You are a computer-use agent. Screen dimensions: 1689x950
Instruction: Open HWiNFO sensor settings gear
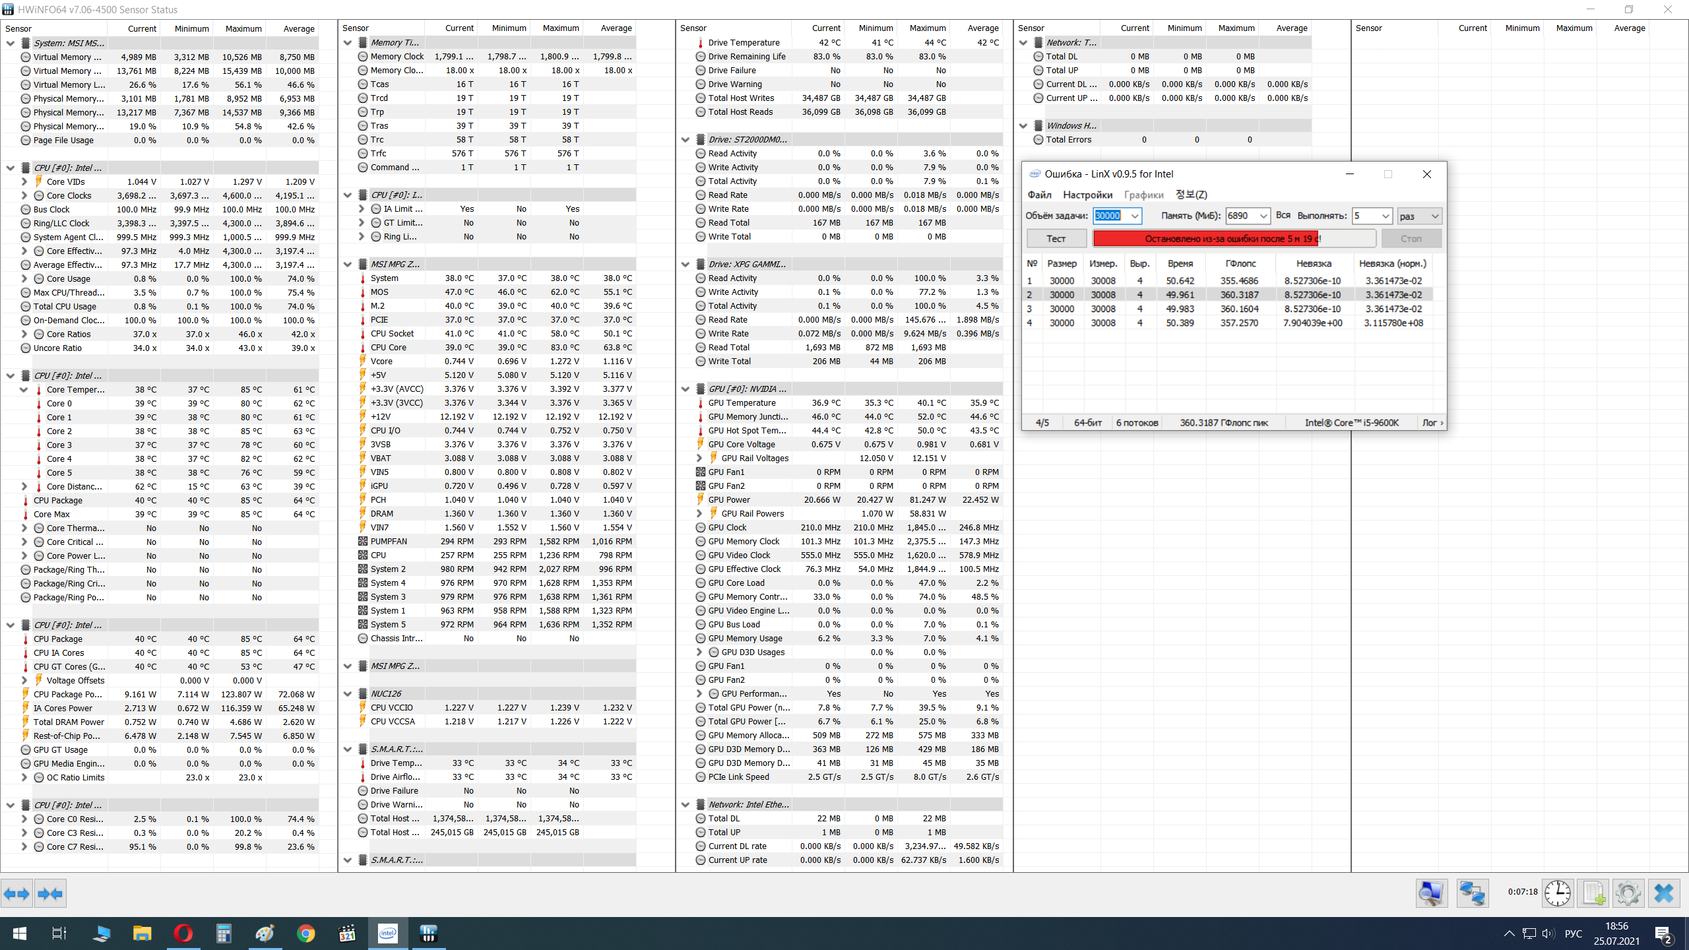1628,894
